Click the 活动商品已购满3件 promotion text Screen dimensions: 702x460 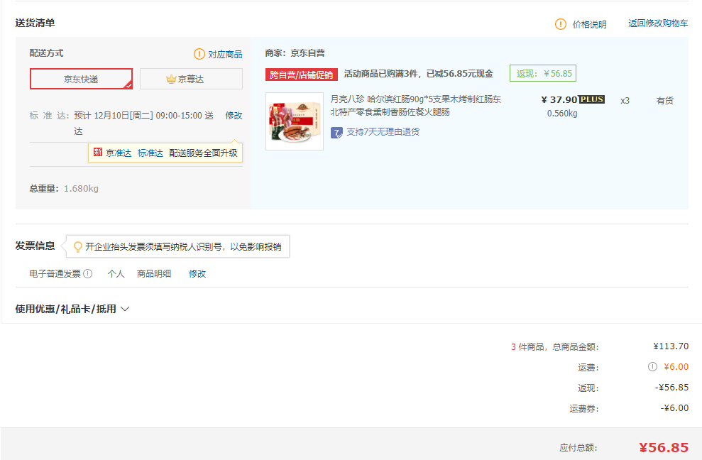coord(419,74)
